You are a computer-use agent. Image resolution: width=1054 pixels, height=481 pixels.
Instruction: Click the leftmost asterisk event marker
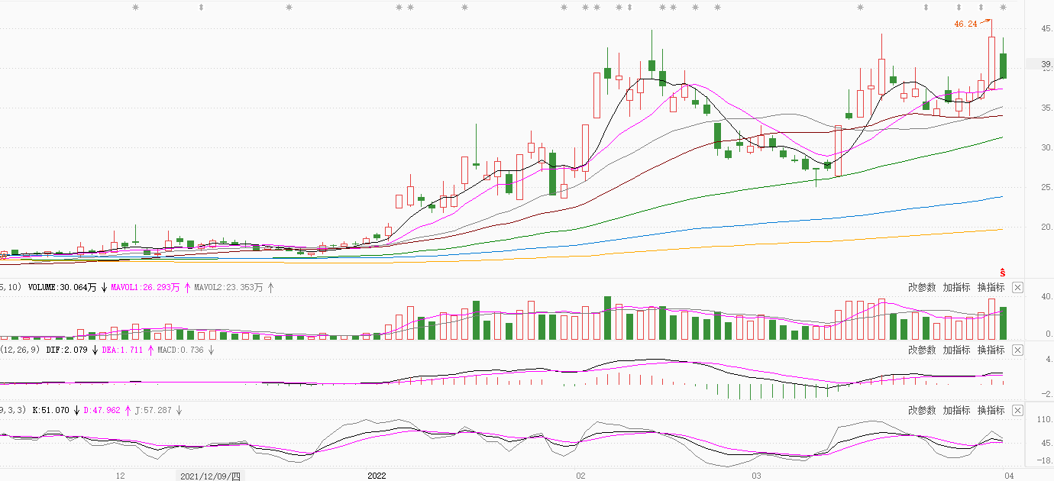point(136,8)
